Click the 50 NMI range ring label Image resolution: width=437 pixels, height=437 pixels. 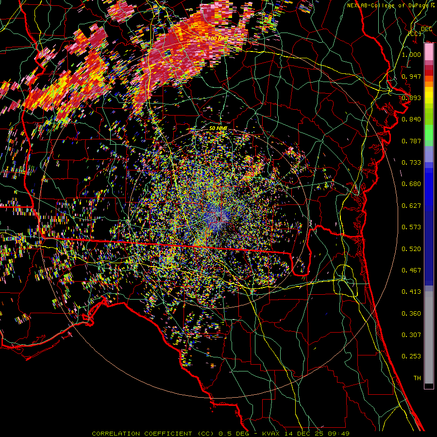pos(218,128)
